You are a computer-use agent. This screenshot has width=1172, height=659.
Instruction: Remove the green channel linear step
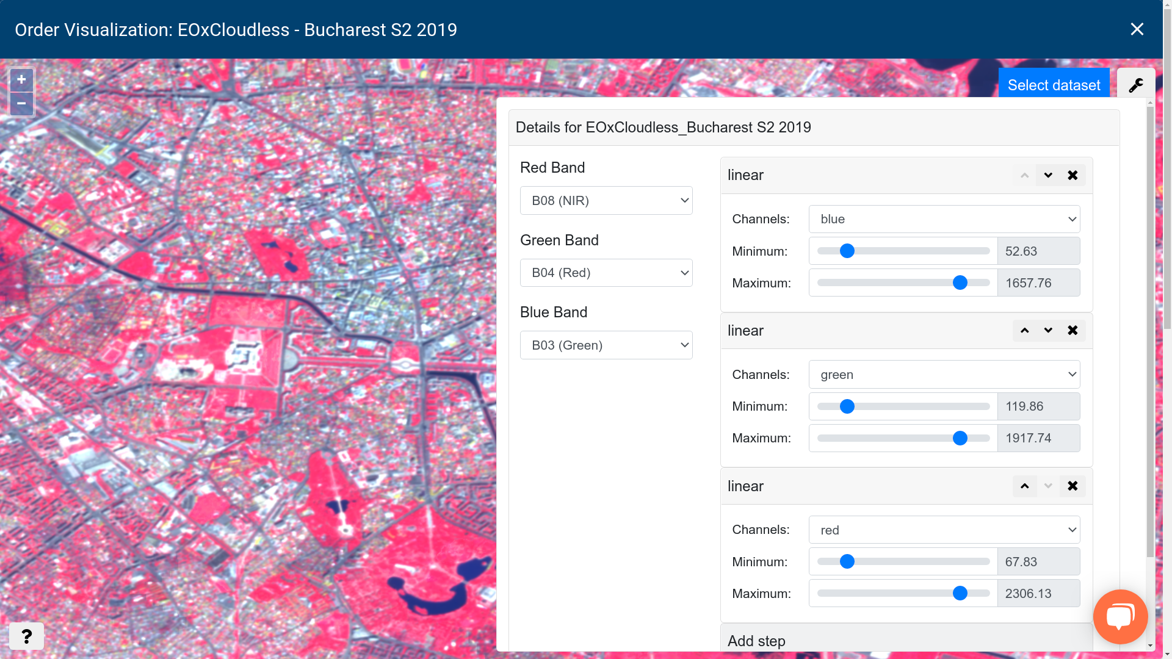(x=1073, y=330)
